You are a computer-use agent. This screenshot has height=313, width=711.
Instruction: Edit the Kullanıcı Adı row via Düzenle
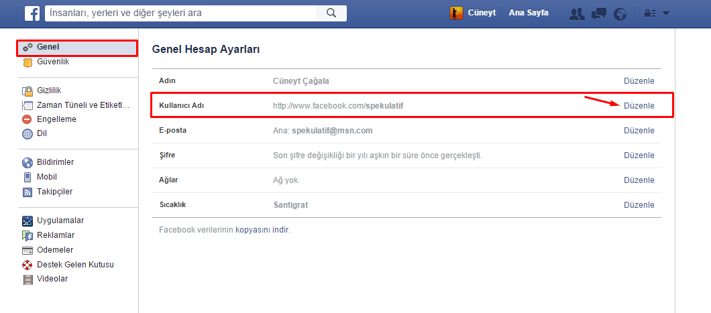639,106
